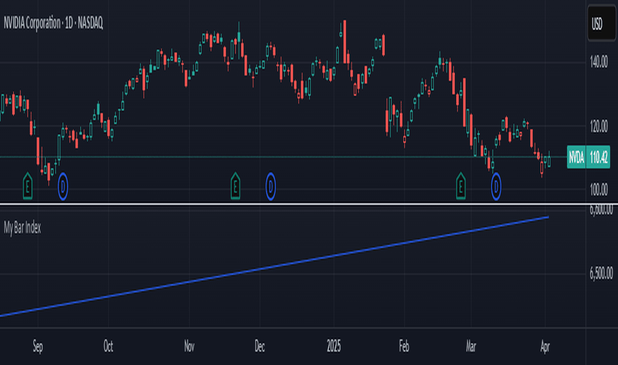
Task: Click the Dec label on time axis
Action: pyautogui.click(x=259, y=346)
